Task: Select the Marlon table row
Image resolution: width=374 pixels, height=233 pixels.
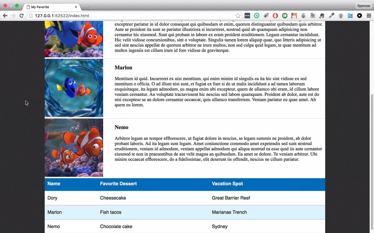Action: point(185,212)
